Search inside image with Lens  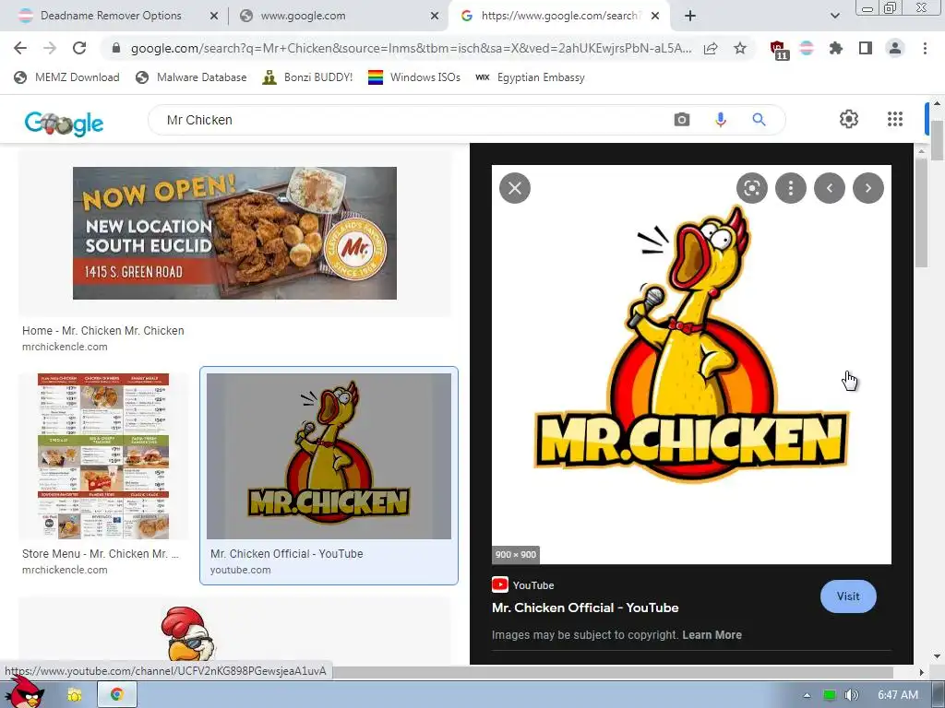click(x=751, y=188)
